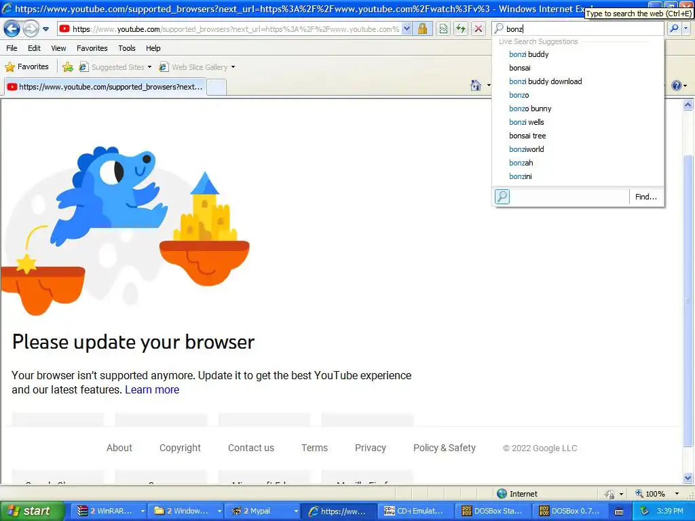Open the Help menu
Viewport: 695px width, 521px height.
tap(153, 48)
